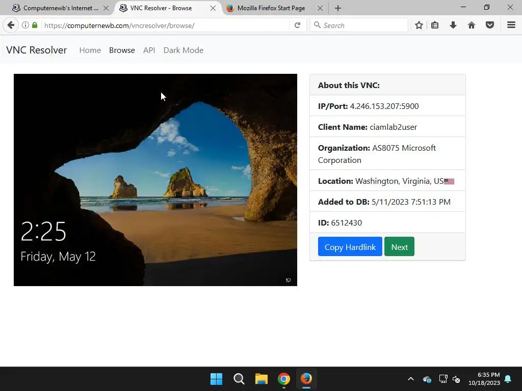Show bookmarks list icon in toolbar
This screenshot has height=391, width=522.
(x=435, y=25)
